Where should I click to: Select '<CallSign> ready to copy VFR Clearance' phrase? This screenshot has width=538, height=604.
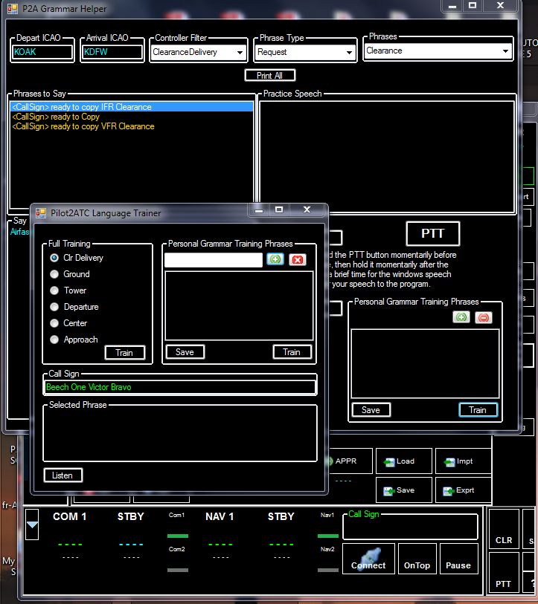132,126
